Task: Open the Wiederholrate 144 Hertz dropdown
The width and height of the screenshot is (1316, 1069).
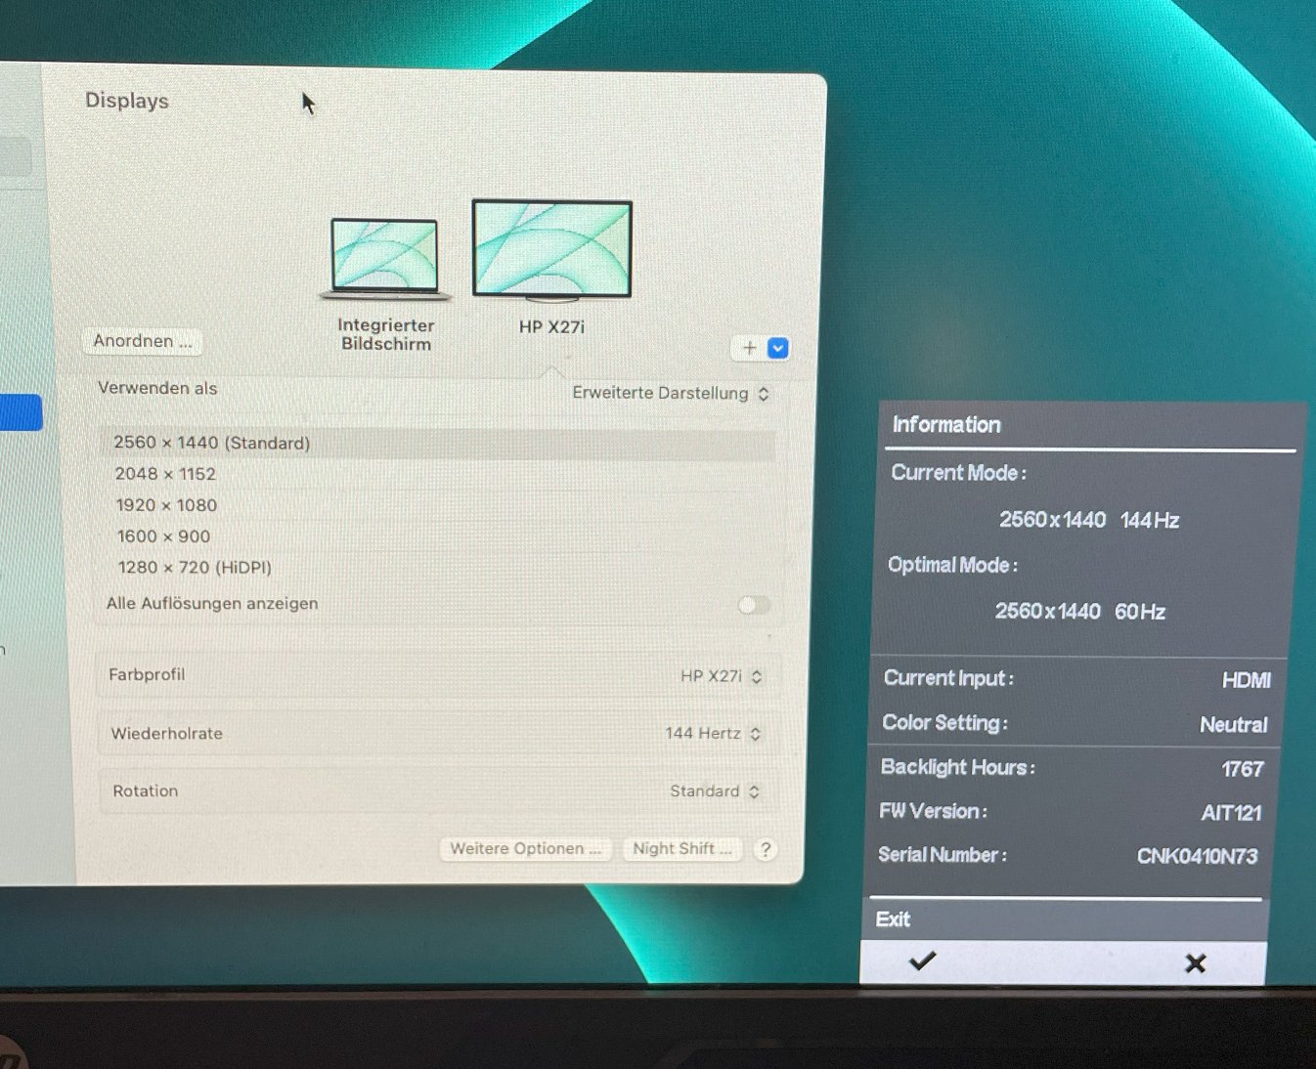Action: [713, 733]
